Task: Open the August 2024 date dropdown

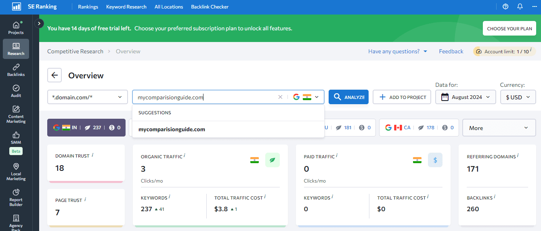Action: click(x=466, y=97)
